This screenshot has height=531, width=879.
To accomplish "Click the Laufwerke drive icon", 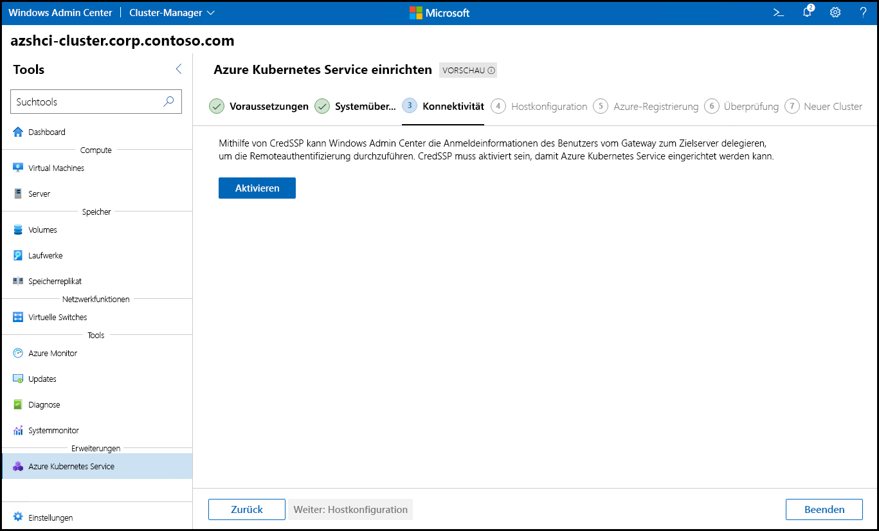I will 18,255.
